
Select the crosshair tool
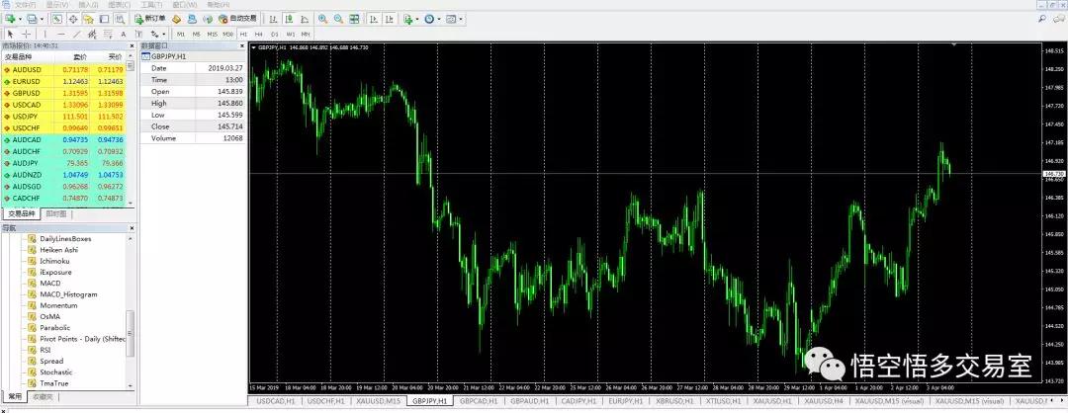click(27, 34)
